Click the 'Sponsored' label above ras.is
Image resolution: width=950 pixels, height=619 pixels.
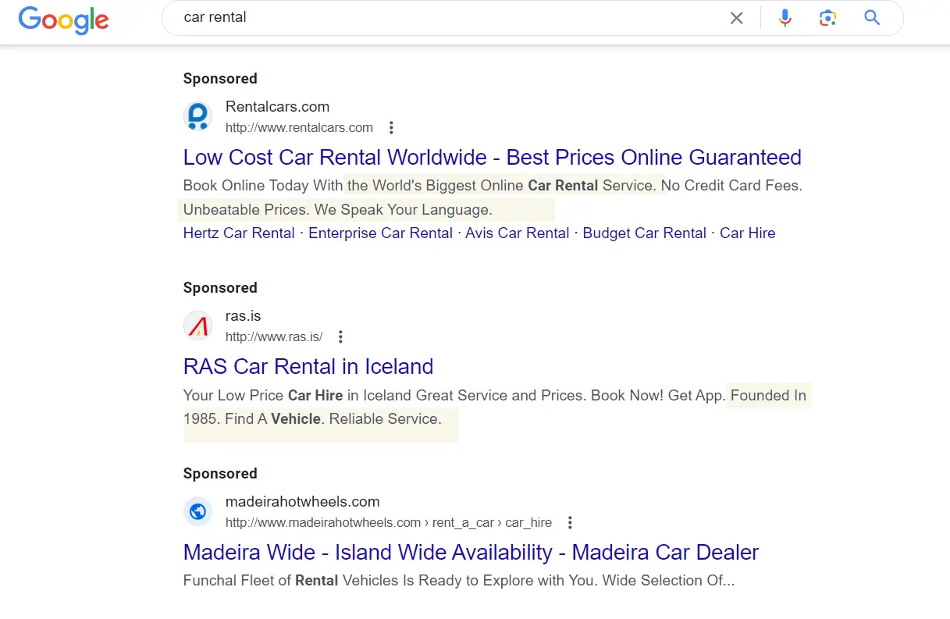point(220,287)
